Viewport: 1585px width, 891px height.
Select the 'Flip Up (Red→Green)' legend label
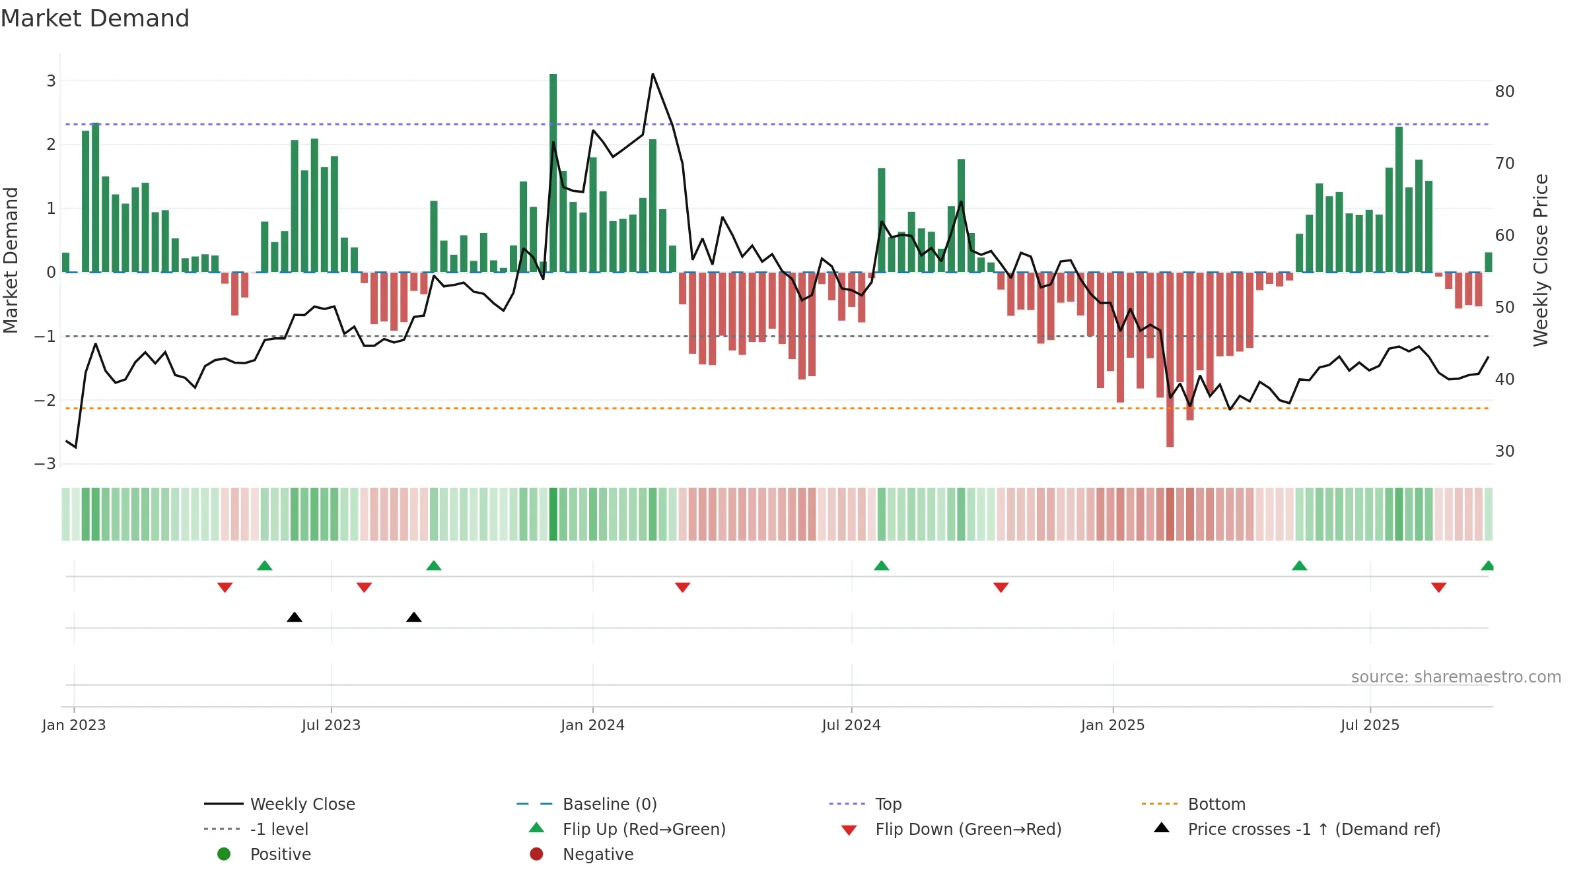(x=645, y=829)
